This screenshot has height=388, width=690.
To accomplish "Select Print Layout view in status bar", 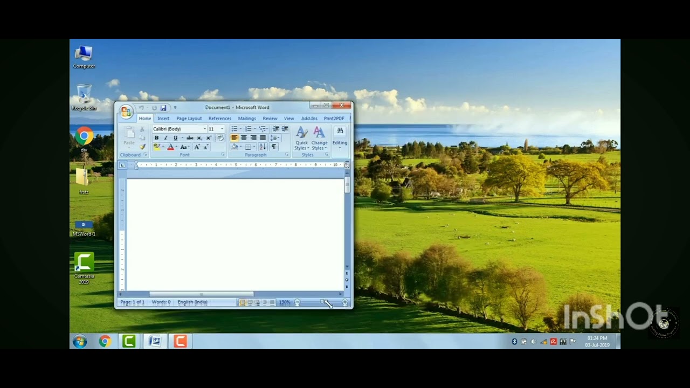I will click(x=243, y=302).
